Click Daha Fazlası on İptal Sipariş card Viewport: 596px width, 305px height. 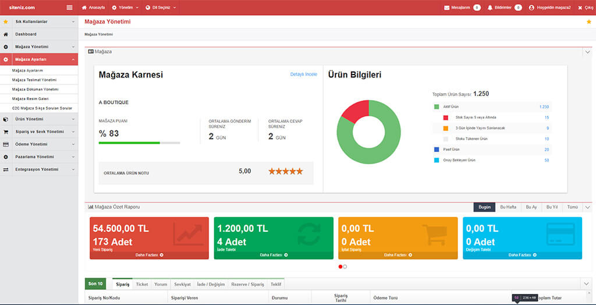click(x=398, y=255)
